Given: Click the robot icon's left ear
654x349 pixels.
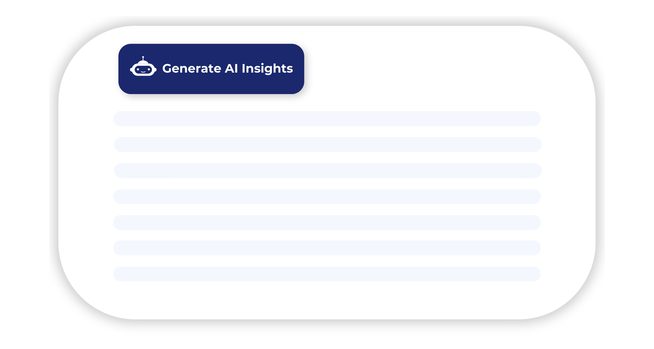Looking at the screenshot, I should point(132,70).
